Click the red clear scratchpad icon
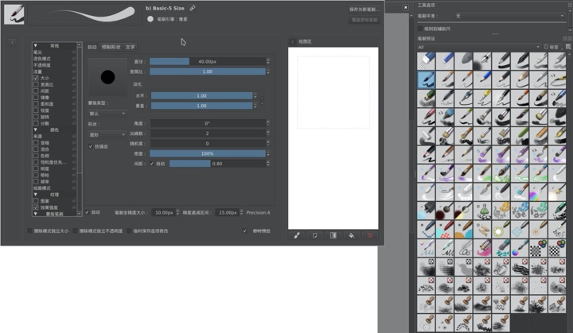 (x=369, y=235)
